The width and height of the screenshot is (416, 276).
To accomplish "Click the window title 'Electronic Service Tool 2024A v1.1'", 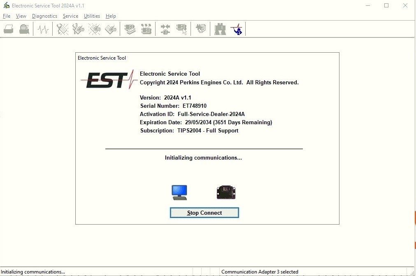I will [48, 6].
